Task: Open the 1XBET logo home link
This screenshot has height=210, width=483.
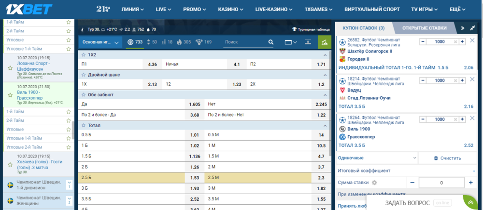Action: (x=29, y=9)
